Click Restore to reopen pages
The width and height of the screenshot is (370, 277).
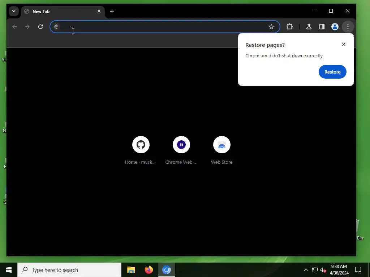click(332, 72)
